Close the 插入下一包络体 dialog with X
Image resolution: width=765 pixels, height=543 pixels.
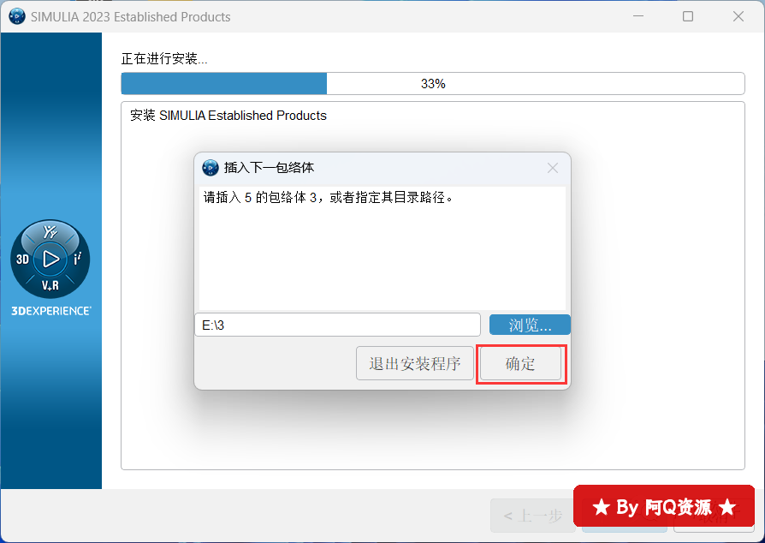553,168
